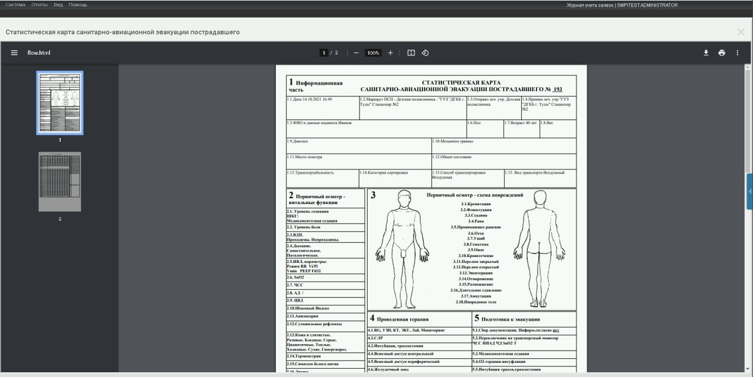Screen dimensions: 753x377
Task: Click injury item 3.18 Инородное тело
Action: click(475, 302)
